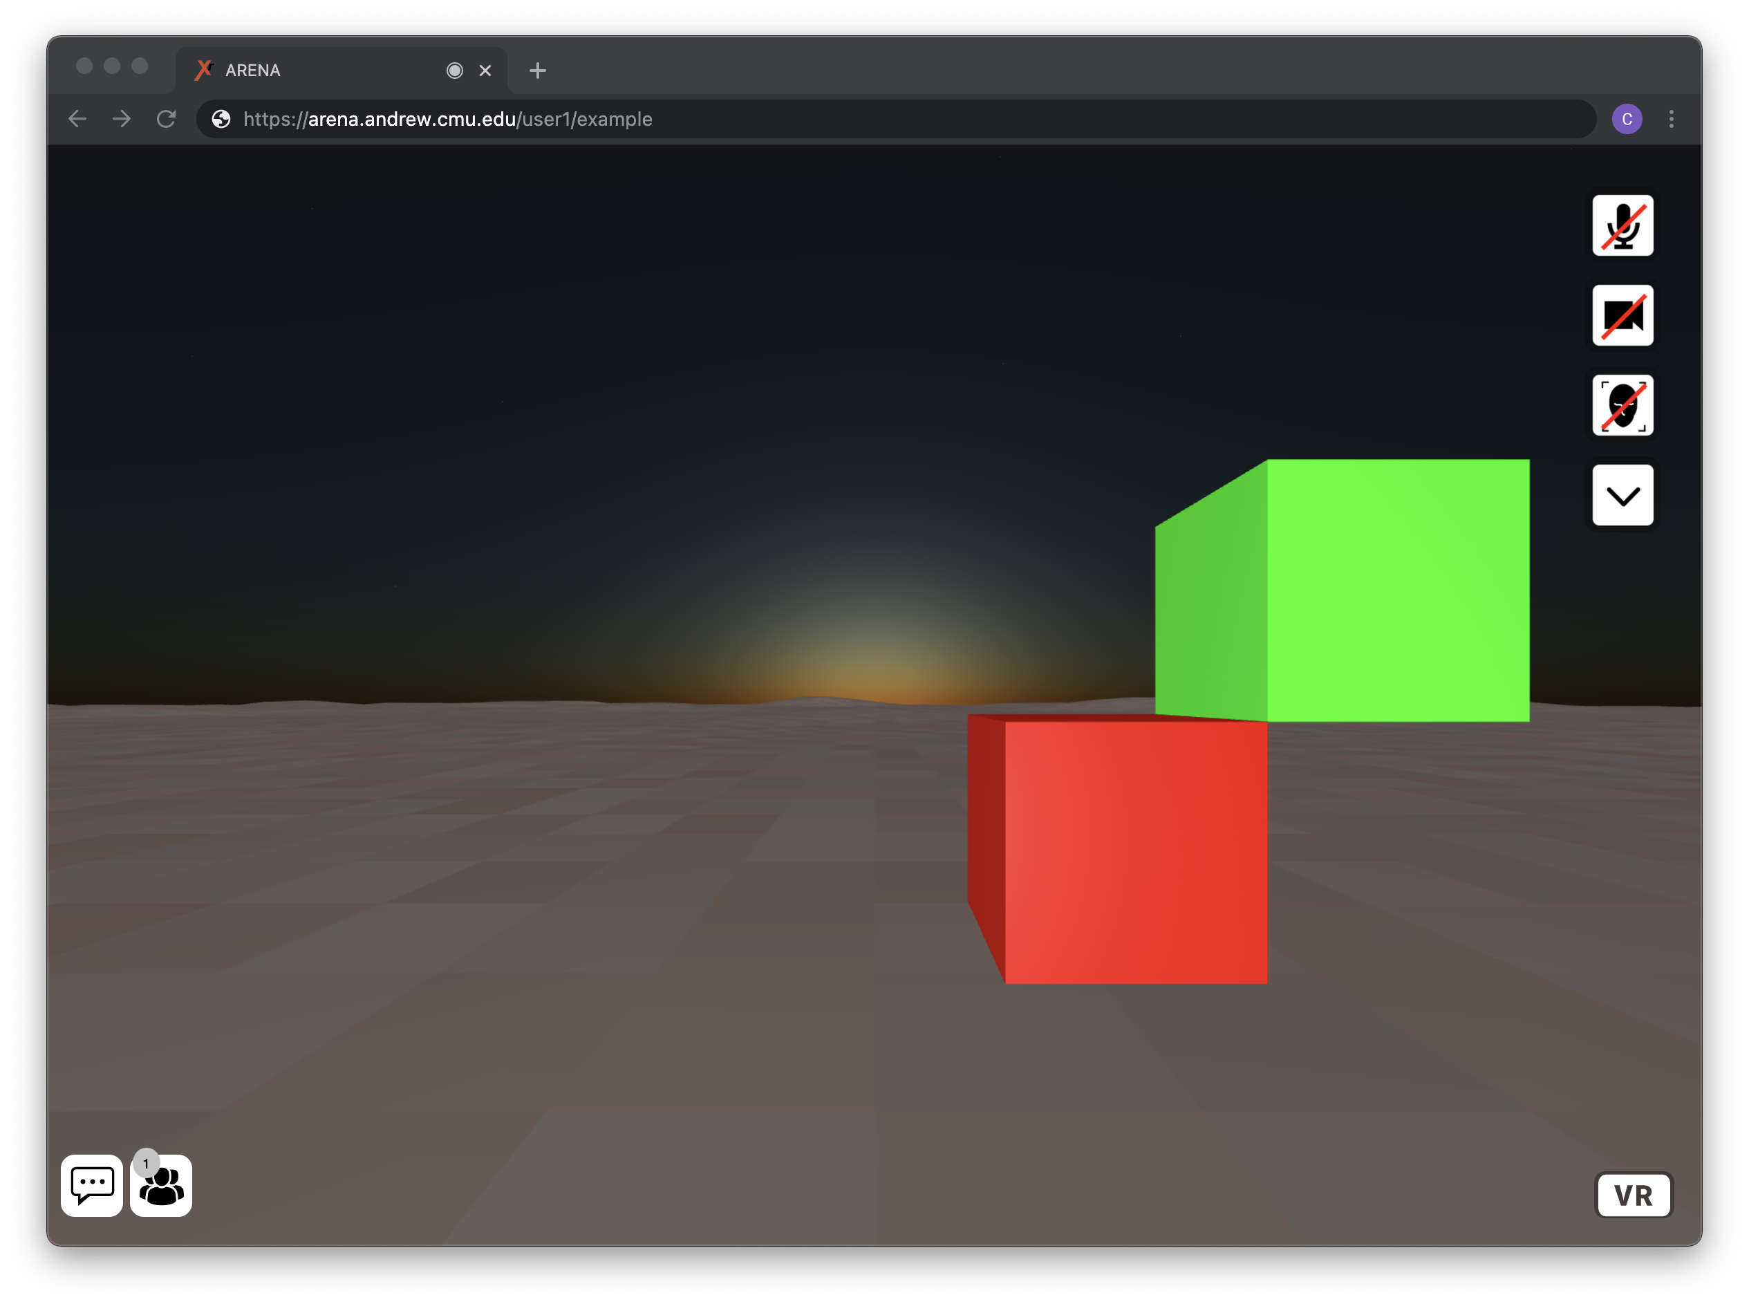This screenshot has height=1304, width=1749.
Task: Close the ARENA tab
Action: click(485, 71)
